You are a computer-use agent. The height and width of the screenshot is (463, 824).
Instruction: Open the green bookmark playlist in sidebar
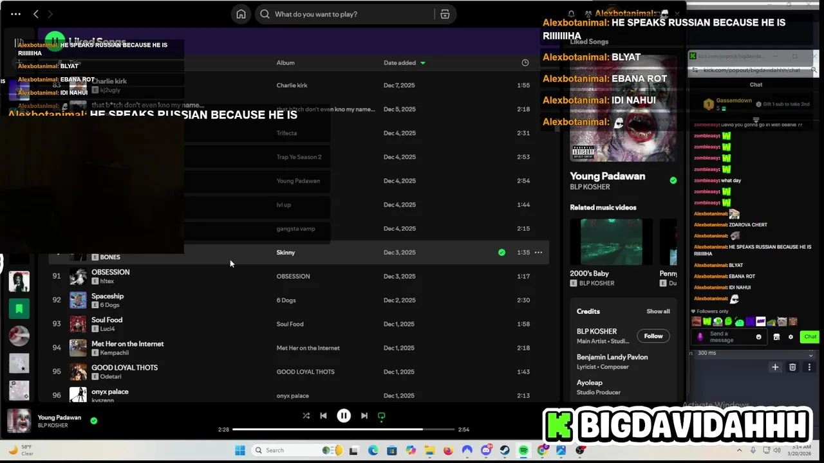pyautogui.click(x=19, y=309)
